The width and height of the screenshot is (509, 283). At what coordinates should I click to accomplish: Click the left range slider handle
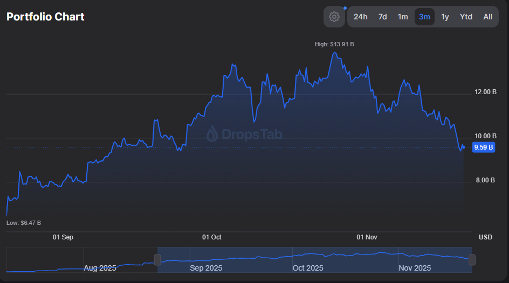point(157,260)
